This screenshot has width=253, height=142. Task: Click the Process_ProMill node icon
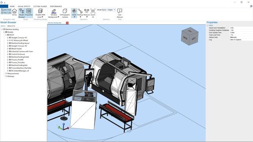[10, 60]
